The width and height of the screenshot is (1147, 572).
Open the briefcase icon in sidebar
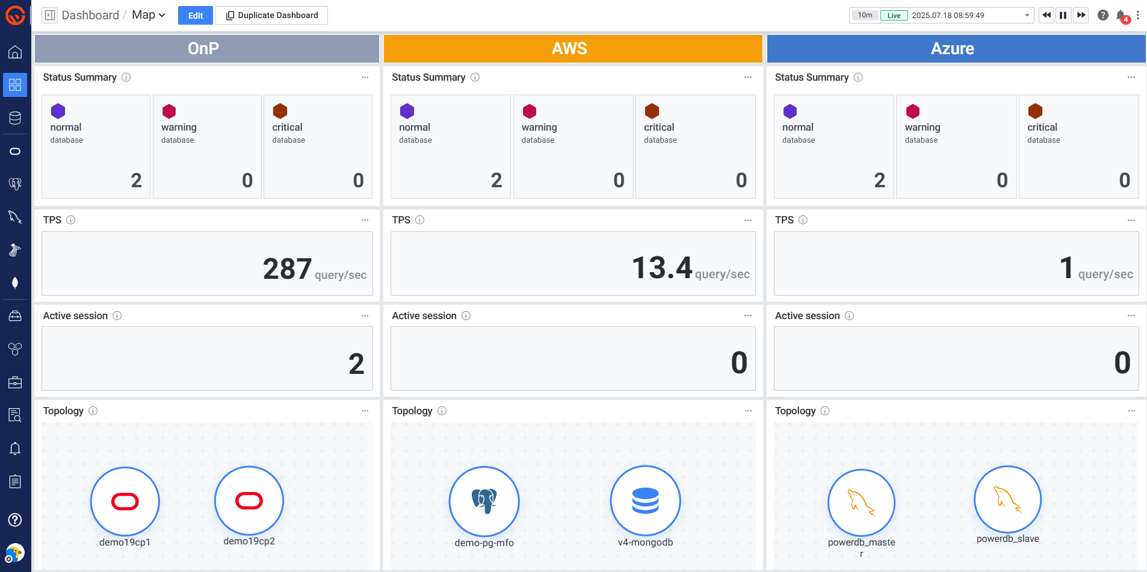[x=15, y=382]
